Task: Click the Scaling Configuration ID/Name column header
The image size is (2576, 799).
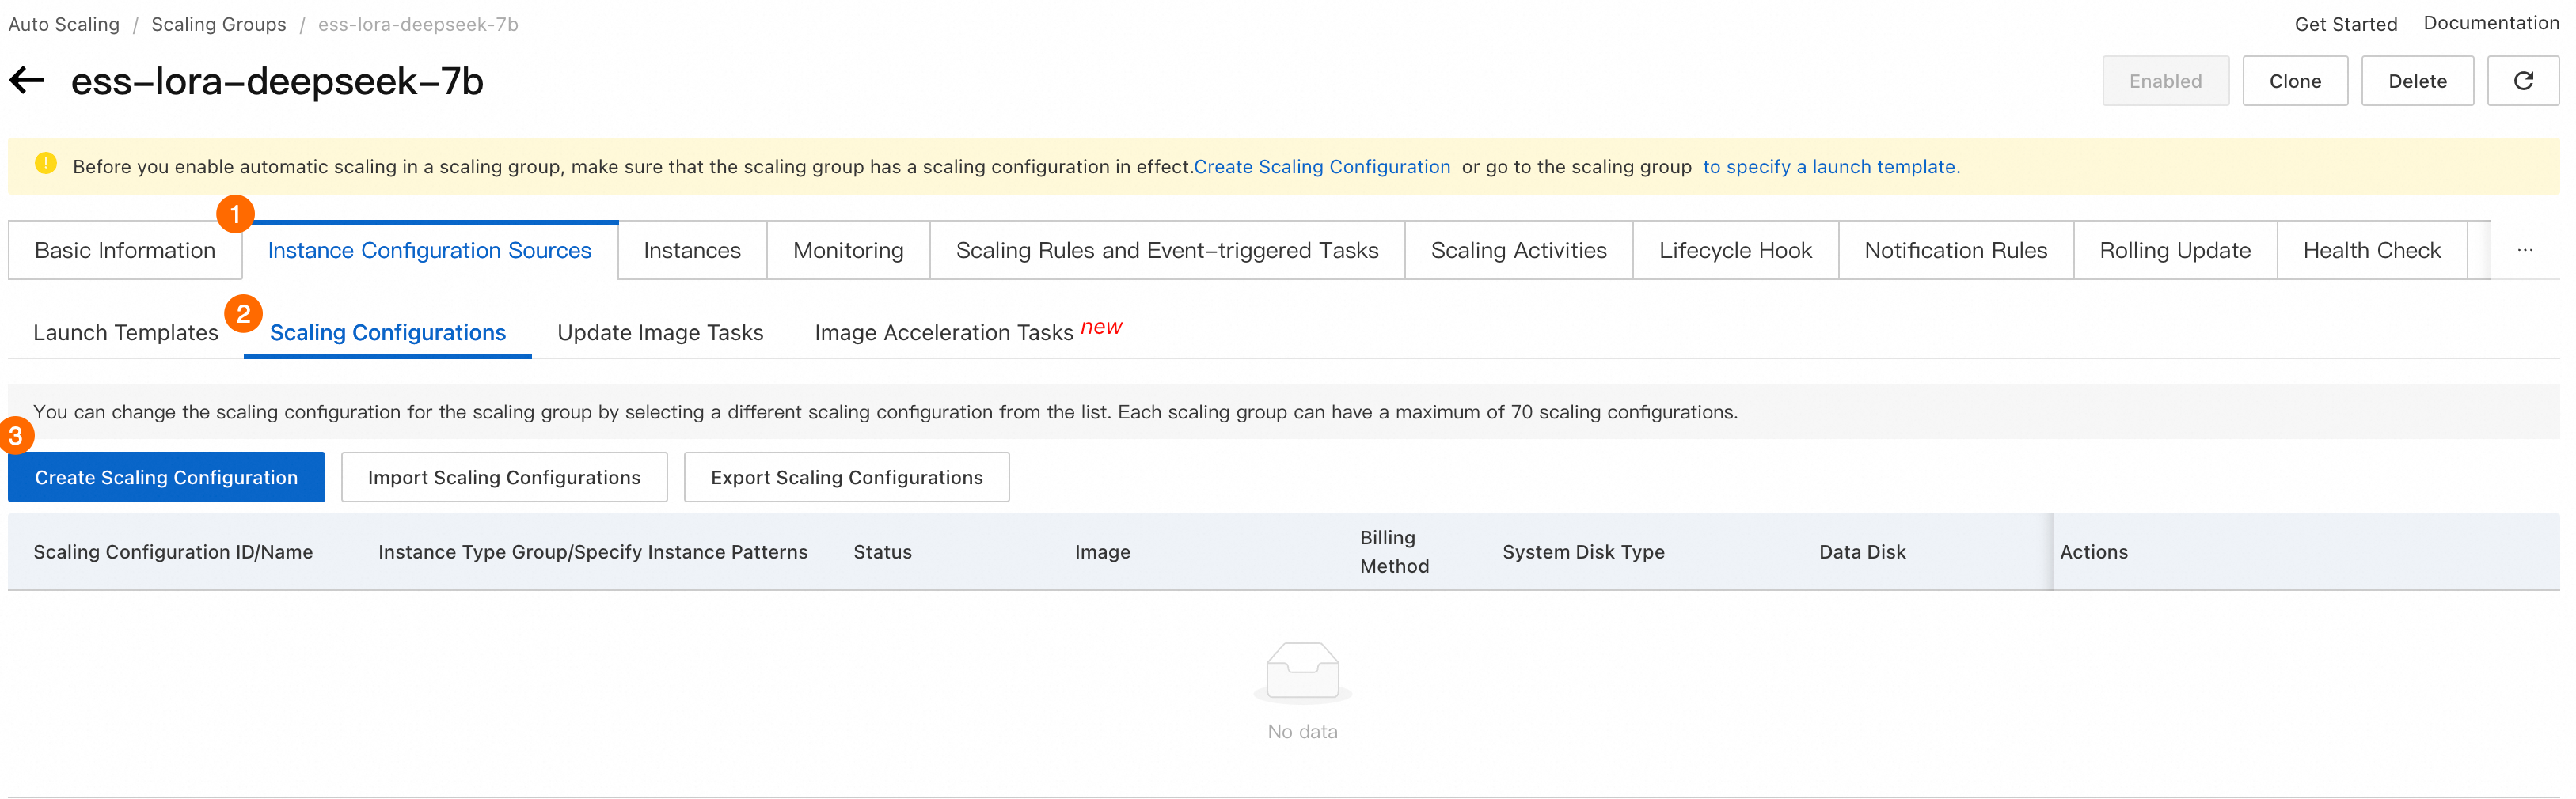Action: [173, 552]
